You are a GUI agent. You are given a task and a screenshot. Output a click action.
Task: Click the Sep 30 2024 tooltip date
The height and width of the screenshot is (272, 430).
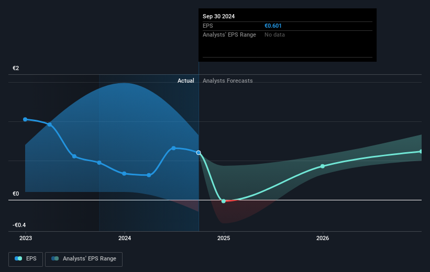click(x=218, y=16)
